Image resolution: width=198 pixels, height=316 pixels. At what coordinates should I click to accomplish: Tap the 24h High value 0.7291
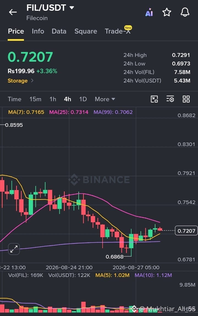pos(181,55)
